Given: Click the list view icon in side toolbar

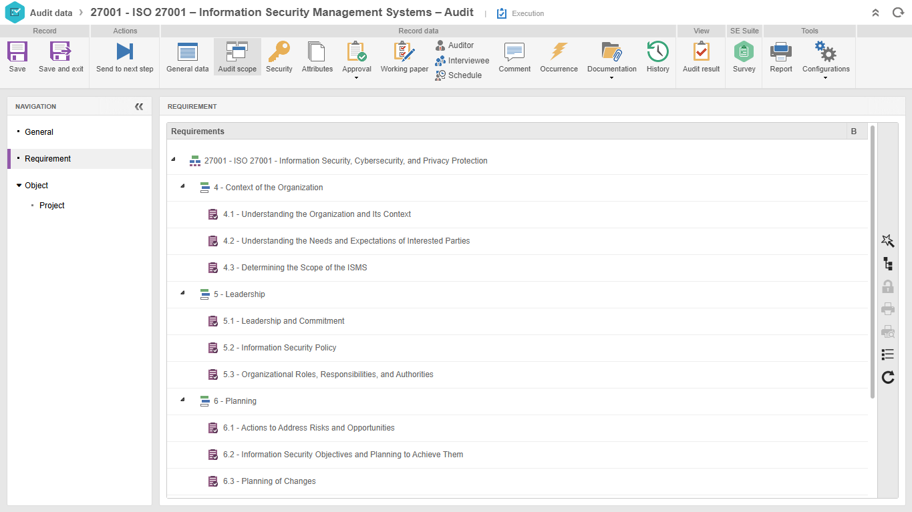Looking at the screenshot, I should tap(888, 354).
